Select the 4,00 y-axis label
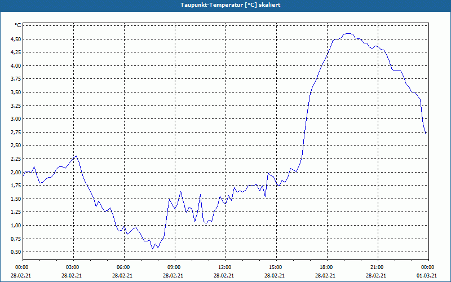451x282 pixels. point(16,65)
